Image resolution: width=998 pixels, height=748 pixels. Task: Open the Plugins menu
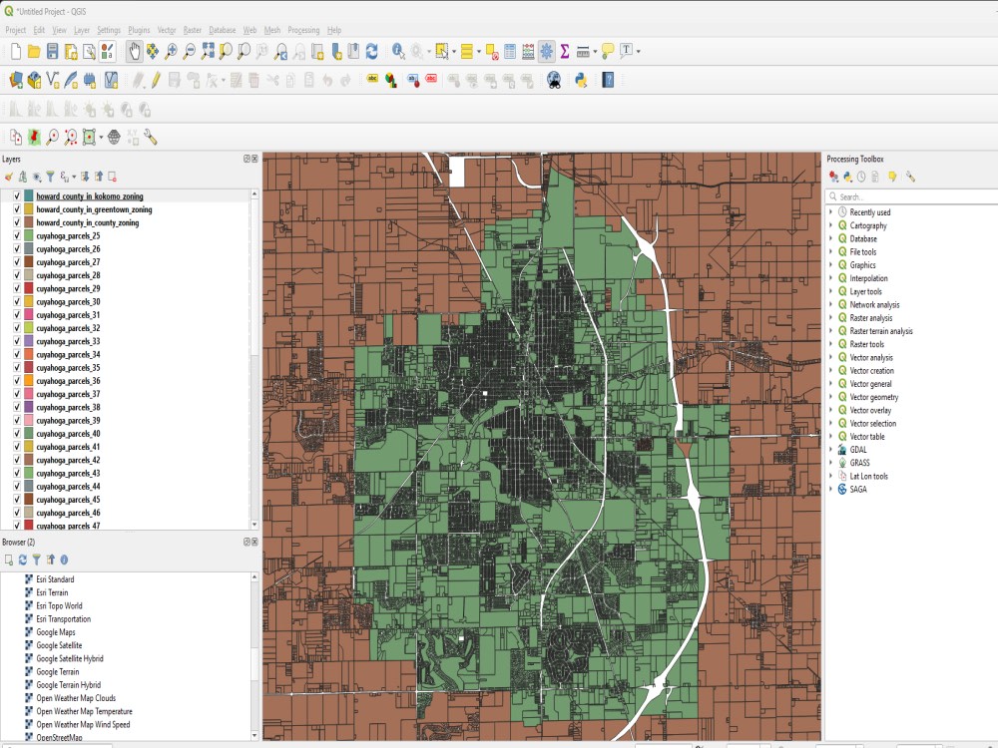(139, 30)
